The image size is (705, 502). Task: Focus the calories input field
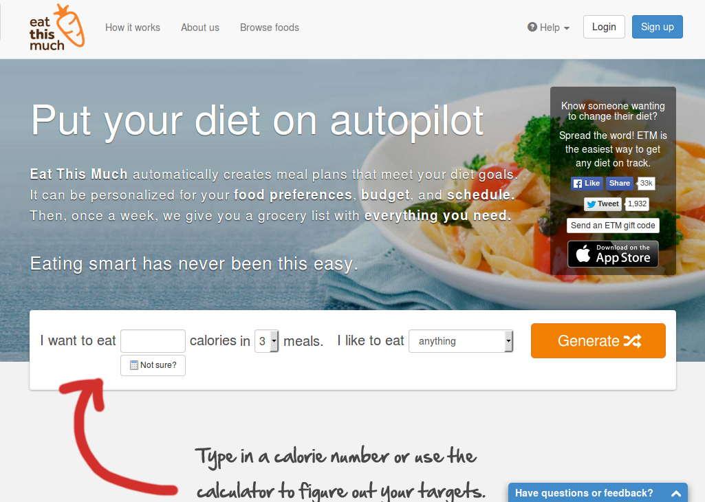[x=153, y=341]
